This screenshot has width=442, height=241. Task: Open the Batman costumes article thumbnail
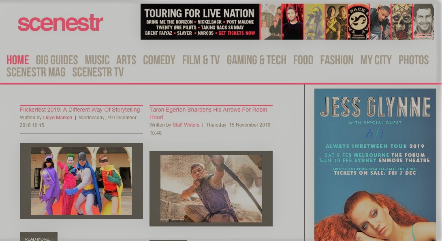point(81,181)
